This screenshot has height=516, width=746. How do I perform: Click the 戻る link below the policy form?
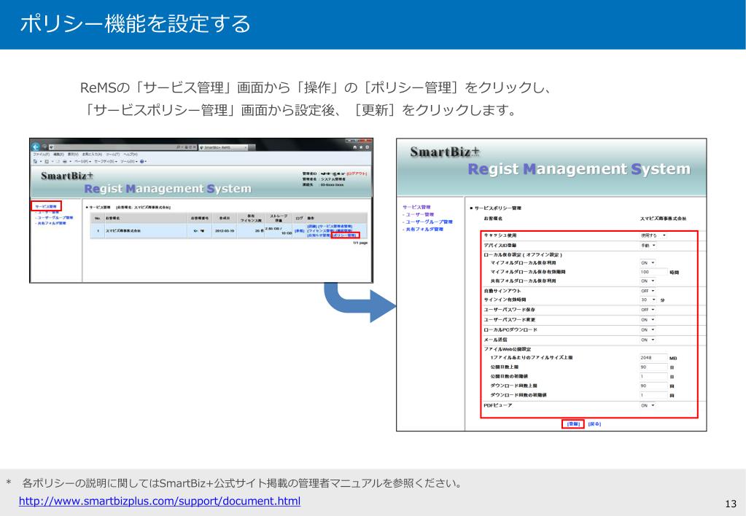595,423
